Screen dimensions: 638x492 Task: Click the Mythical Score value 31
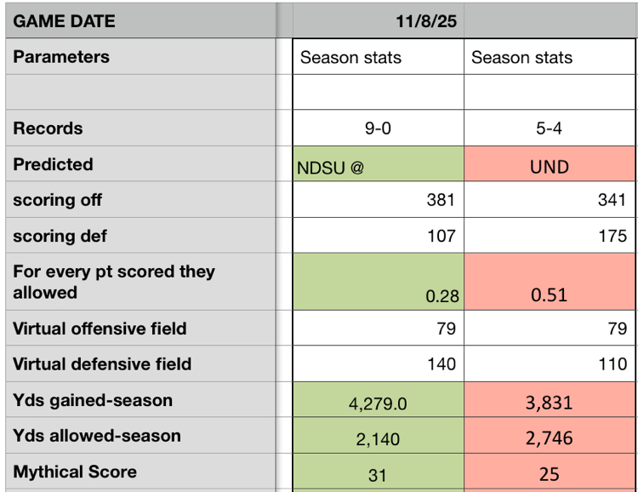379,474
